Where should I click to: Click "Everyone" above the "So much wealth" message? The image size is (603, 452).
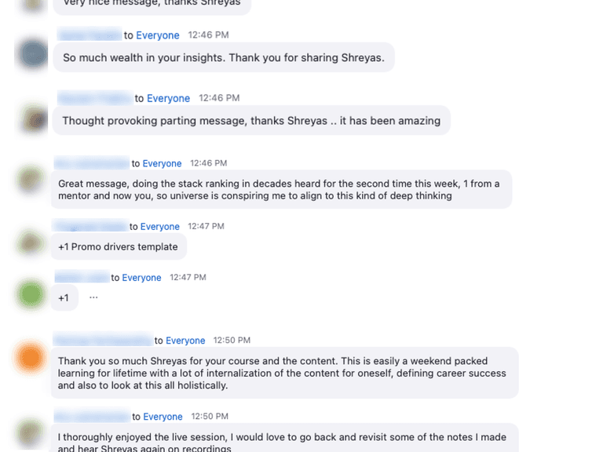(158, 35)
